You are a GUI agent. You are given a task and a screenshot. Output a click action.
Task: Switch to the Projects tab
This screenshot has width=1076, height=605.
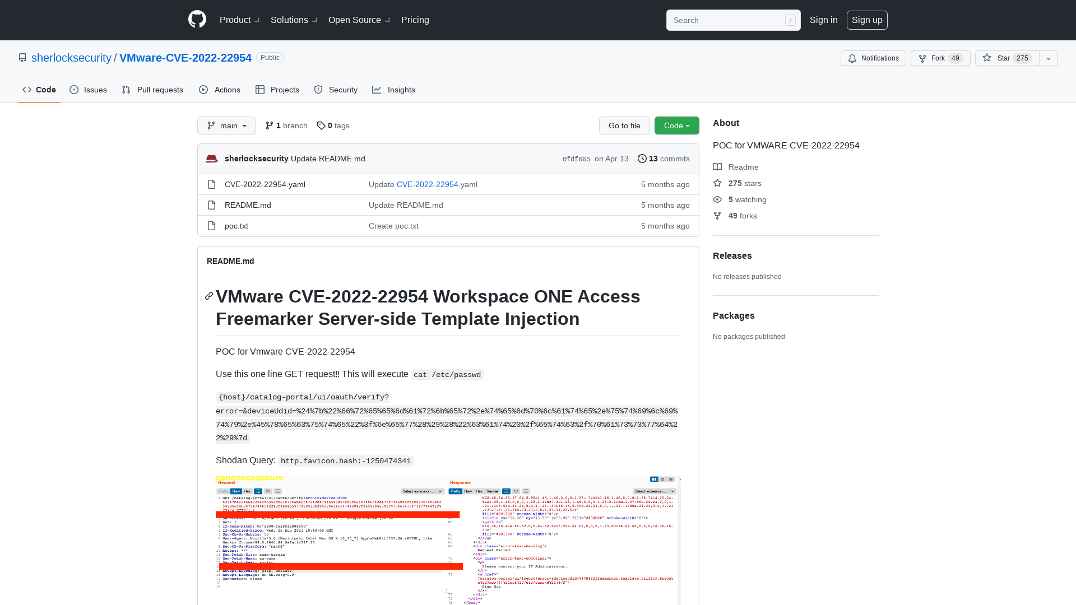click(277, 90)
